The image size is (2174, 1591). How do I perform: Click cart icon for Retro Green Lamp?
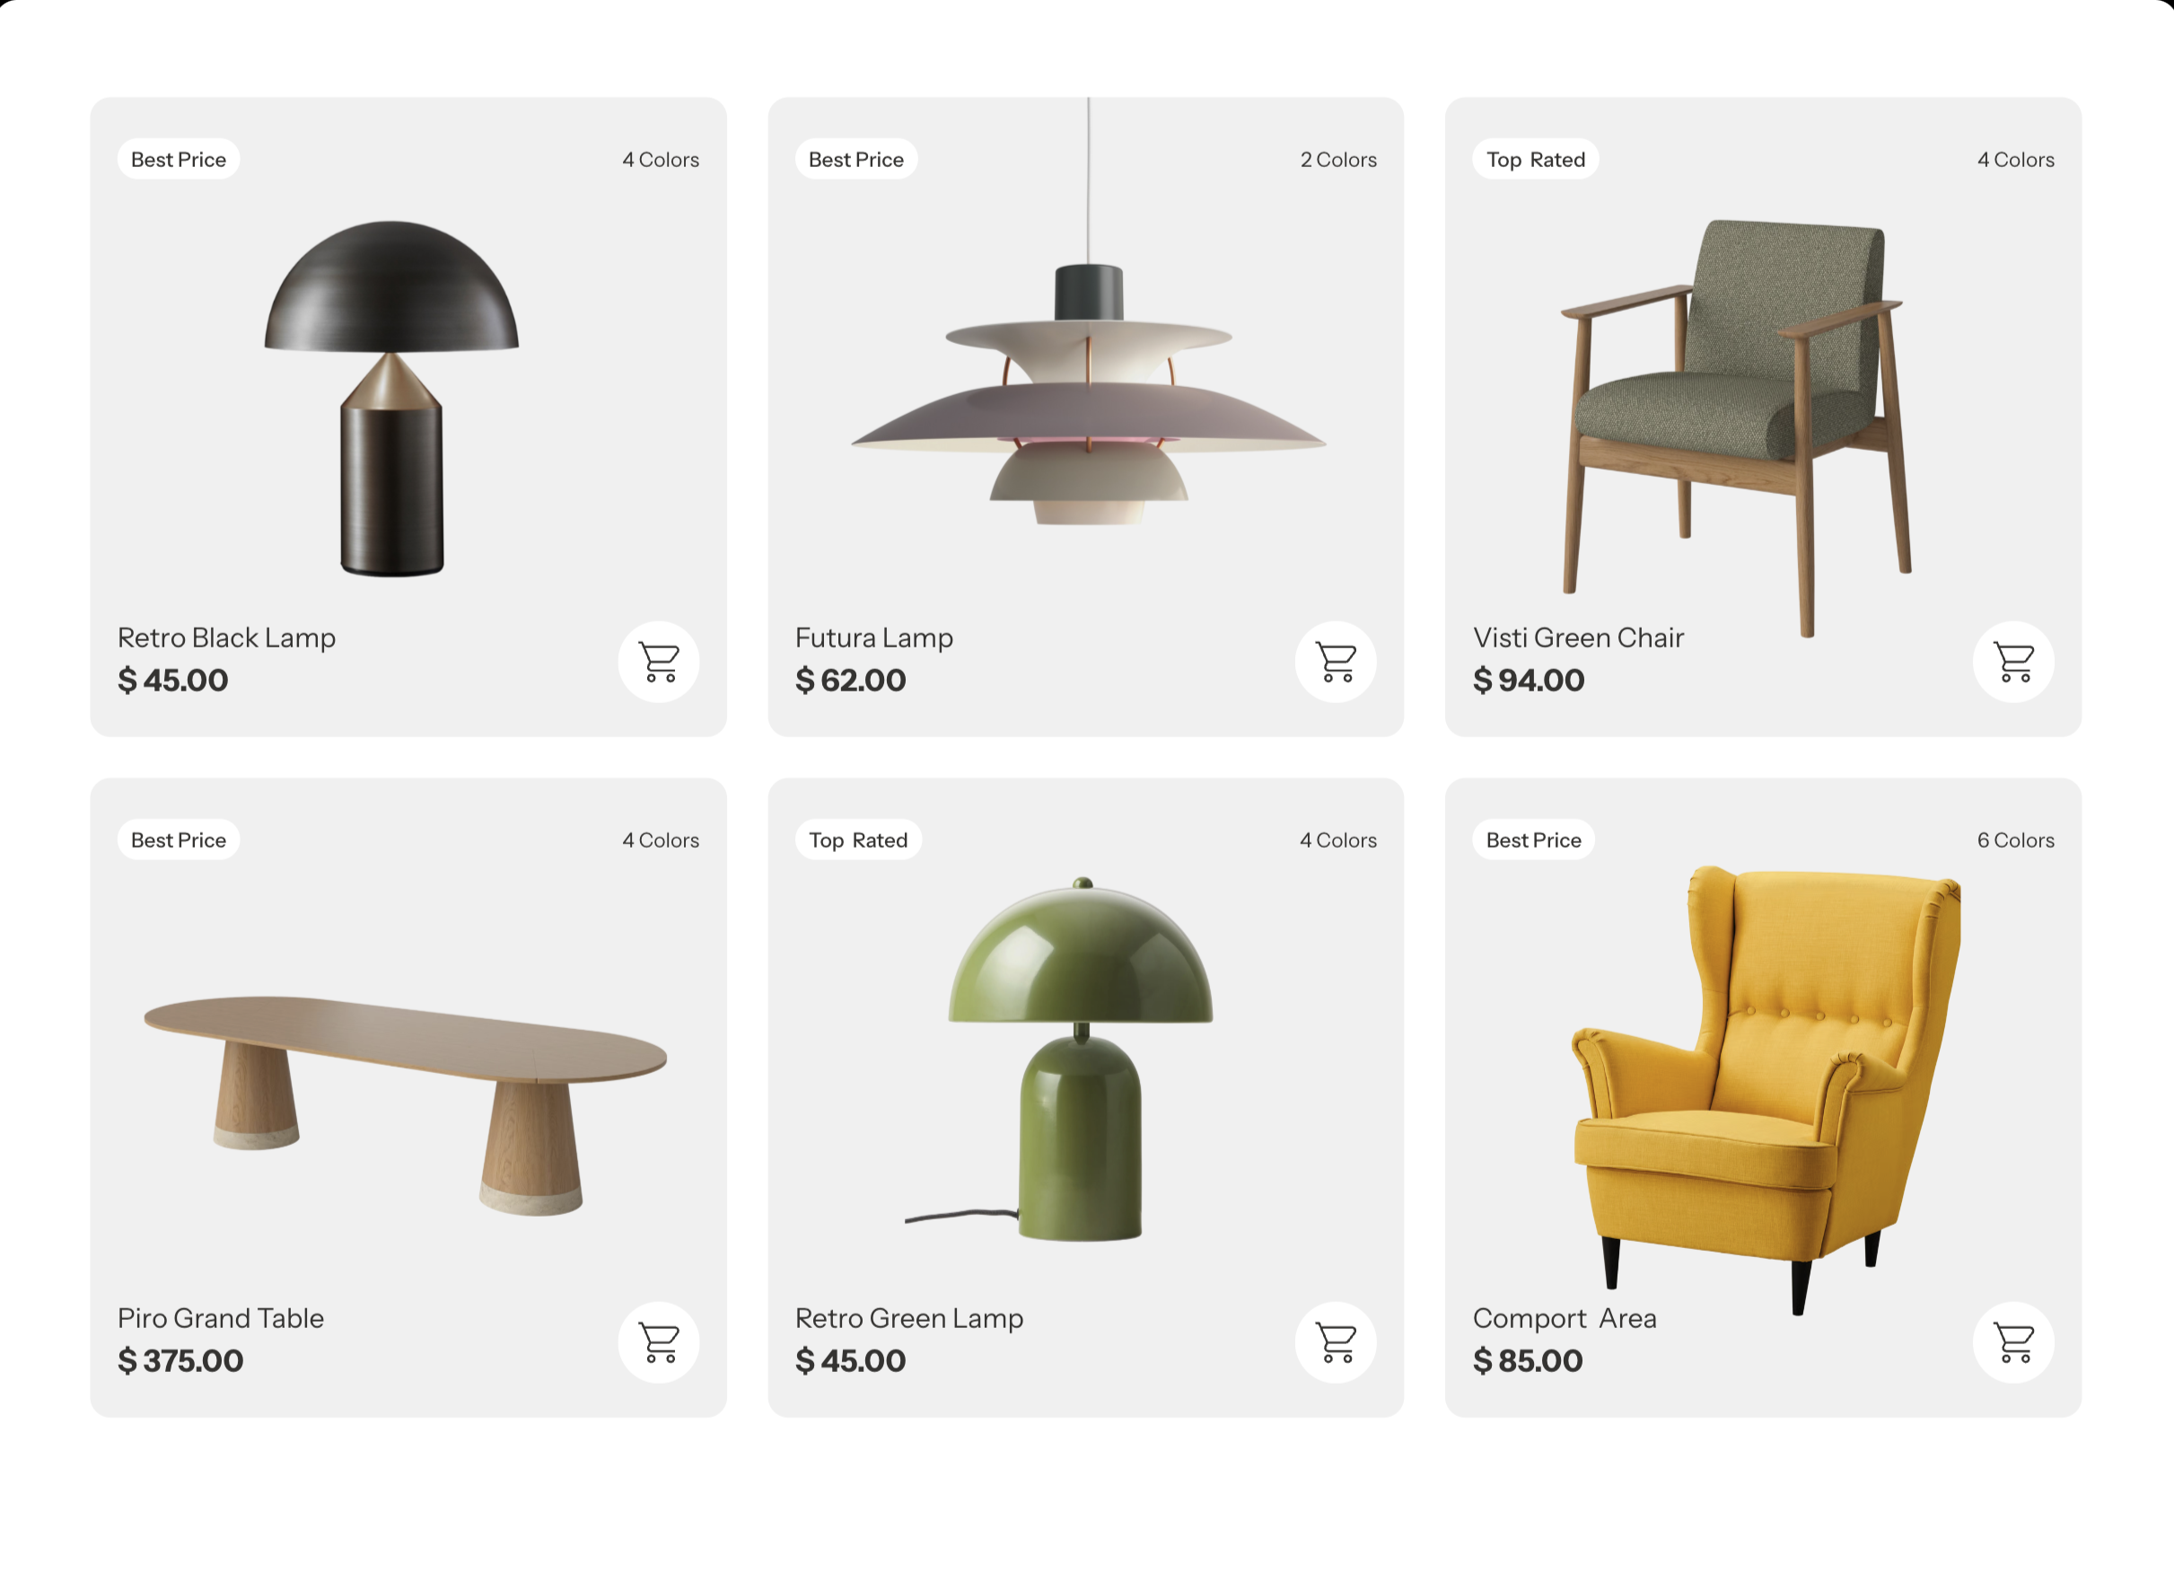tap(1336, 1342)
